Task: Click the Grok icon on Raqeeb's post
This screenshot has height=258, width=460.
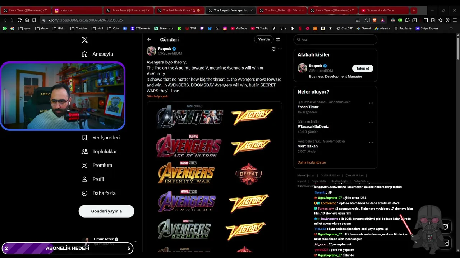Action: pos(273,49)
